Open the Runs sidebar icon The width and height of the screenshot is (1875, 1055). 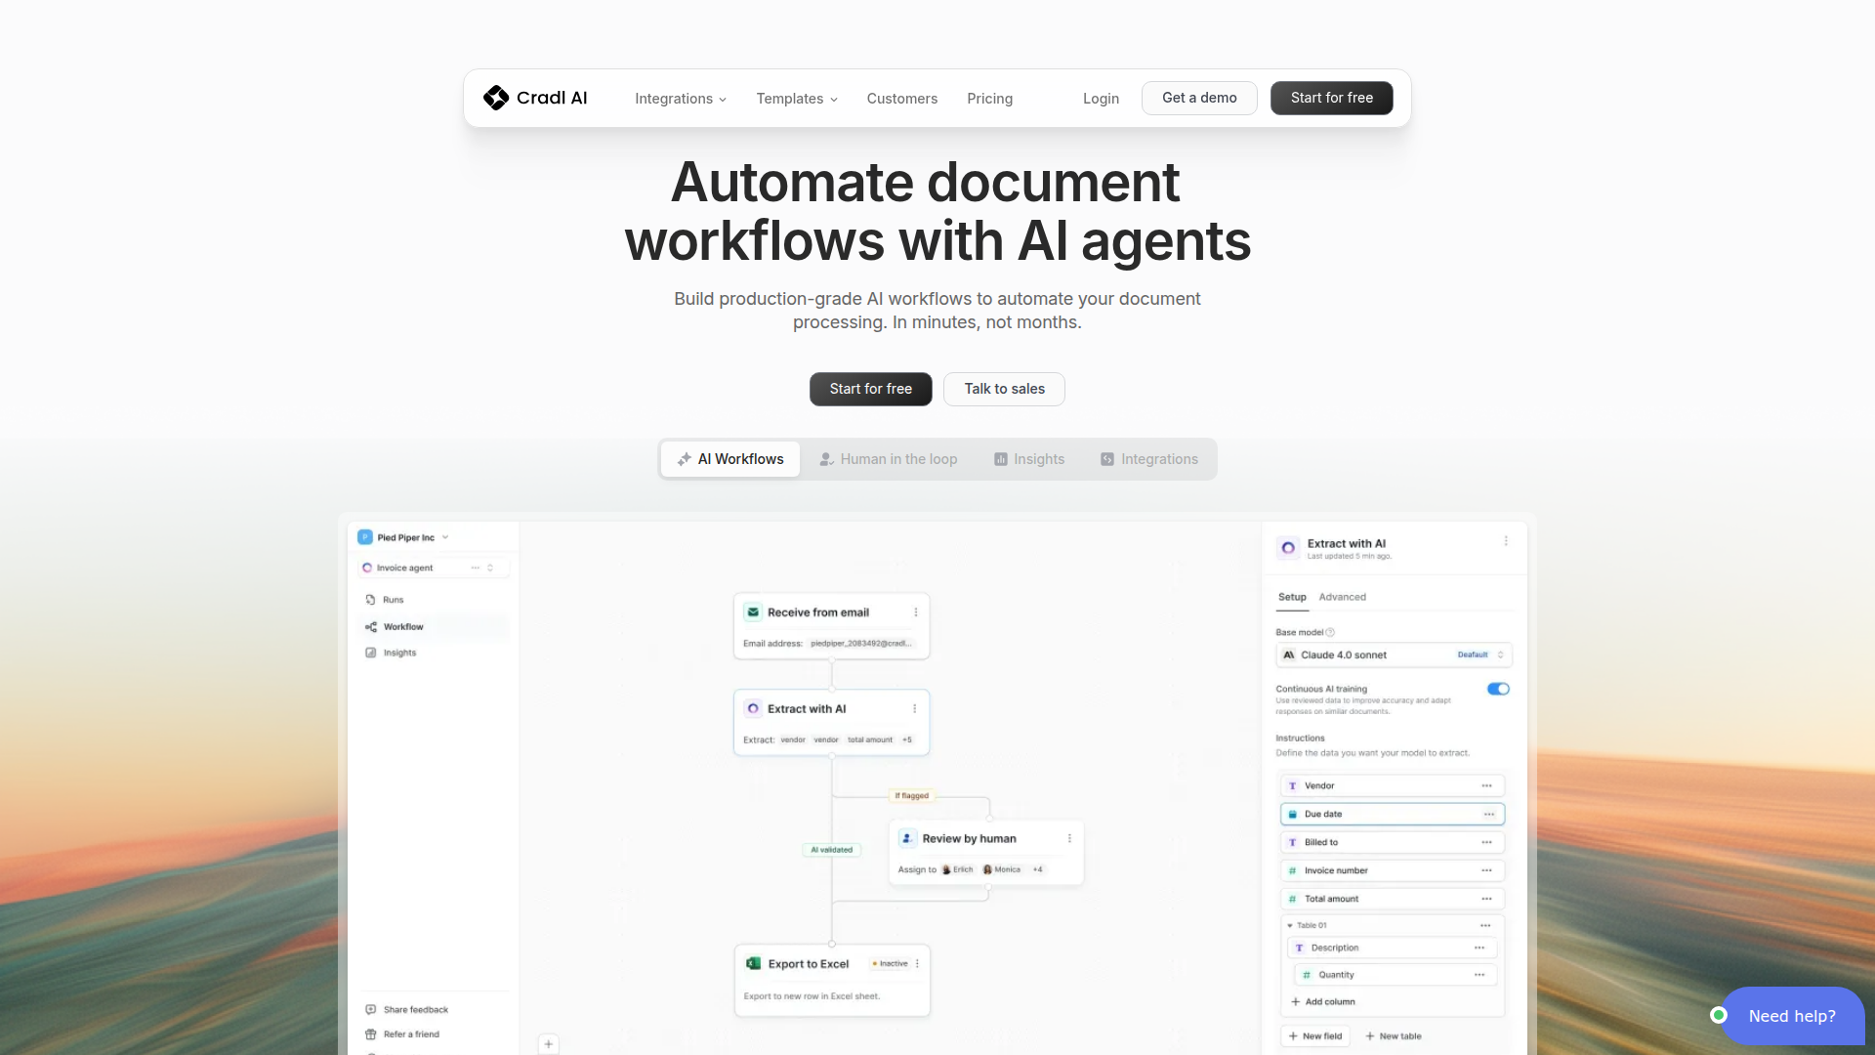click(x=371, y=600)
